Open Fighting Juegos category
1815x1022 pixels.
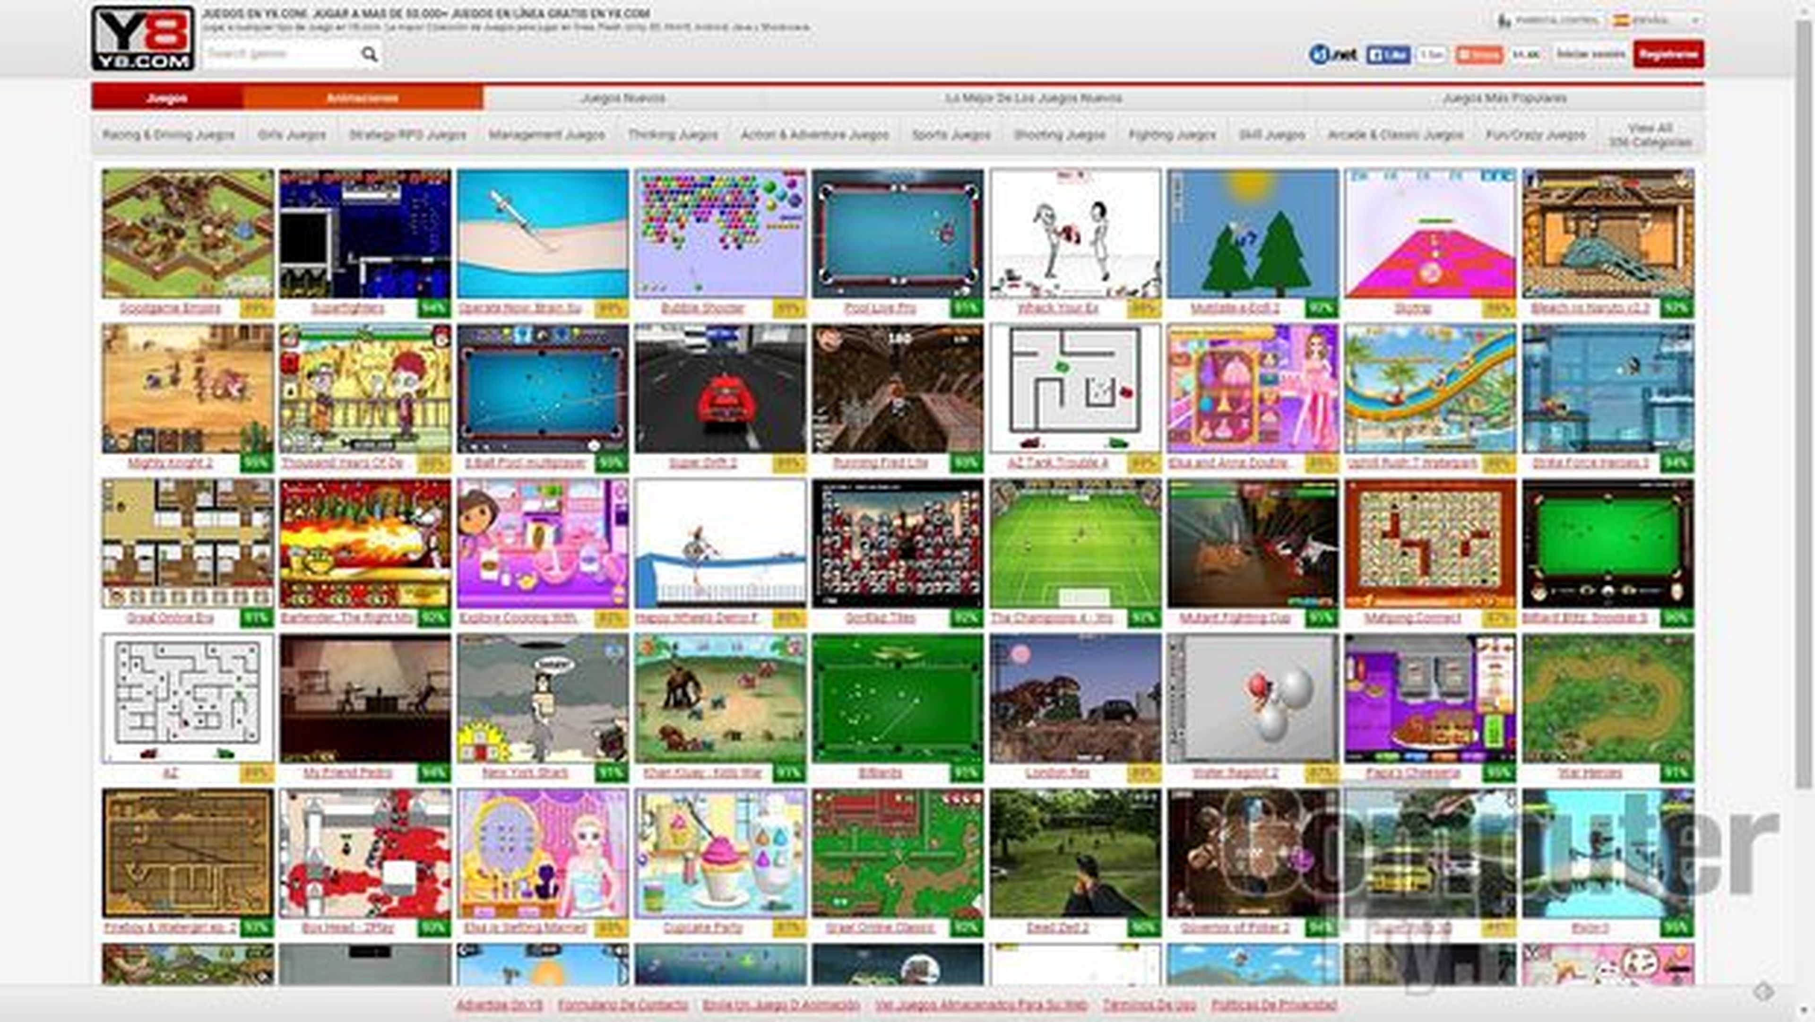point(1172,135)
